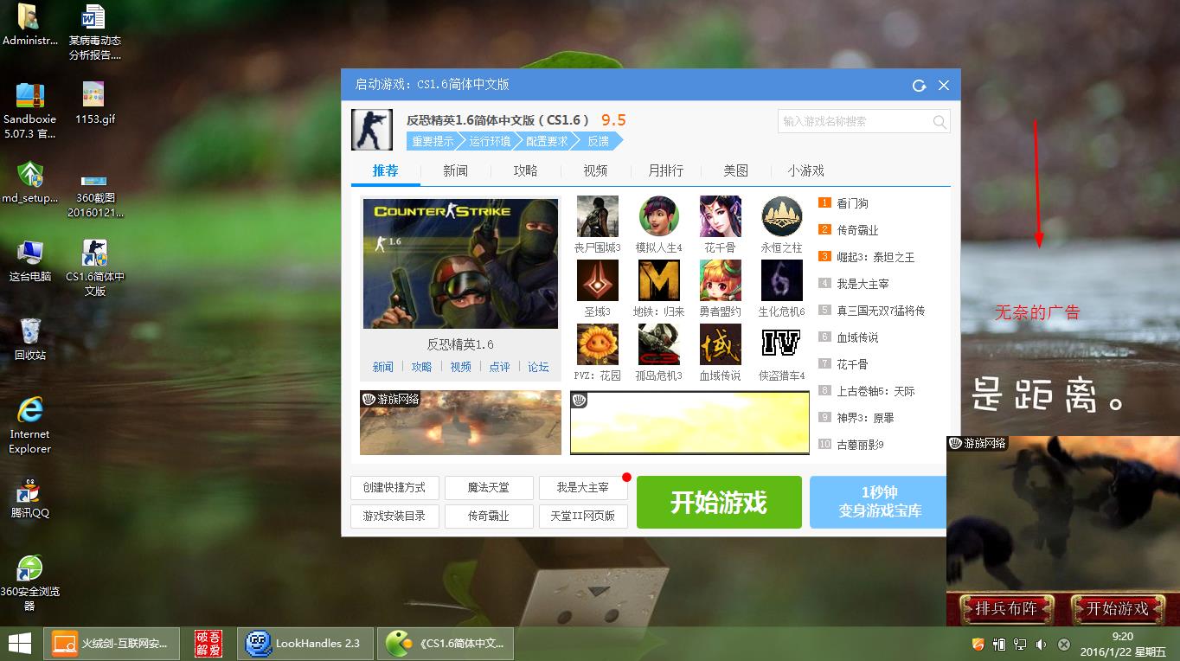1180x661 pixels.
Task: Open the Word report document icon
Action: 93,17
